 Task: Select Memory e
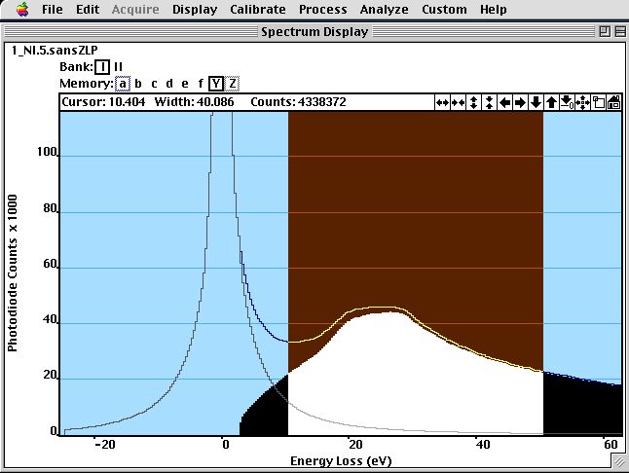tap(185, 84)
